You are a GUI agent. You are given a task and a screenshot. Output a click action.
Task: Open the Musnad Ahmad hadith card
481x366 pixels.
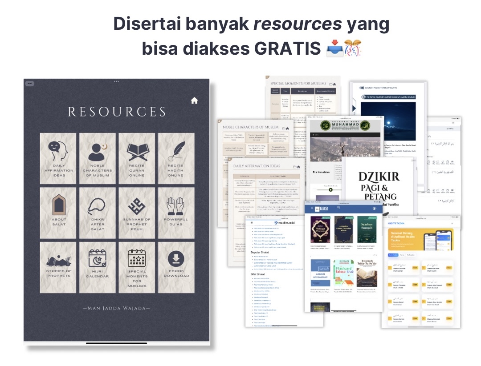438,318
